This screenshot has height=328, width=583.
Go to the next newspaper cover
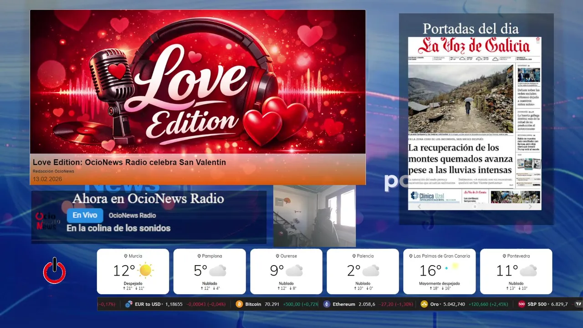529,206
